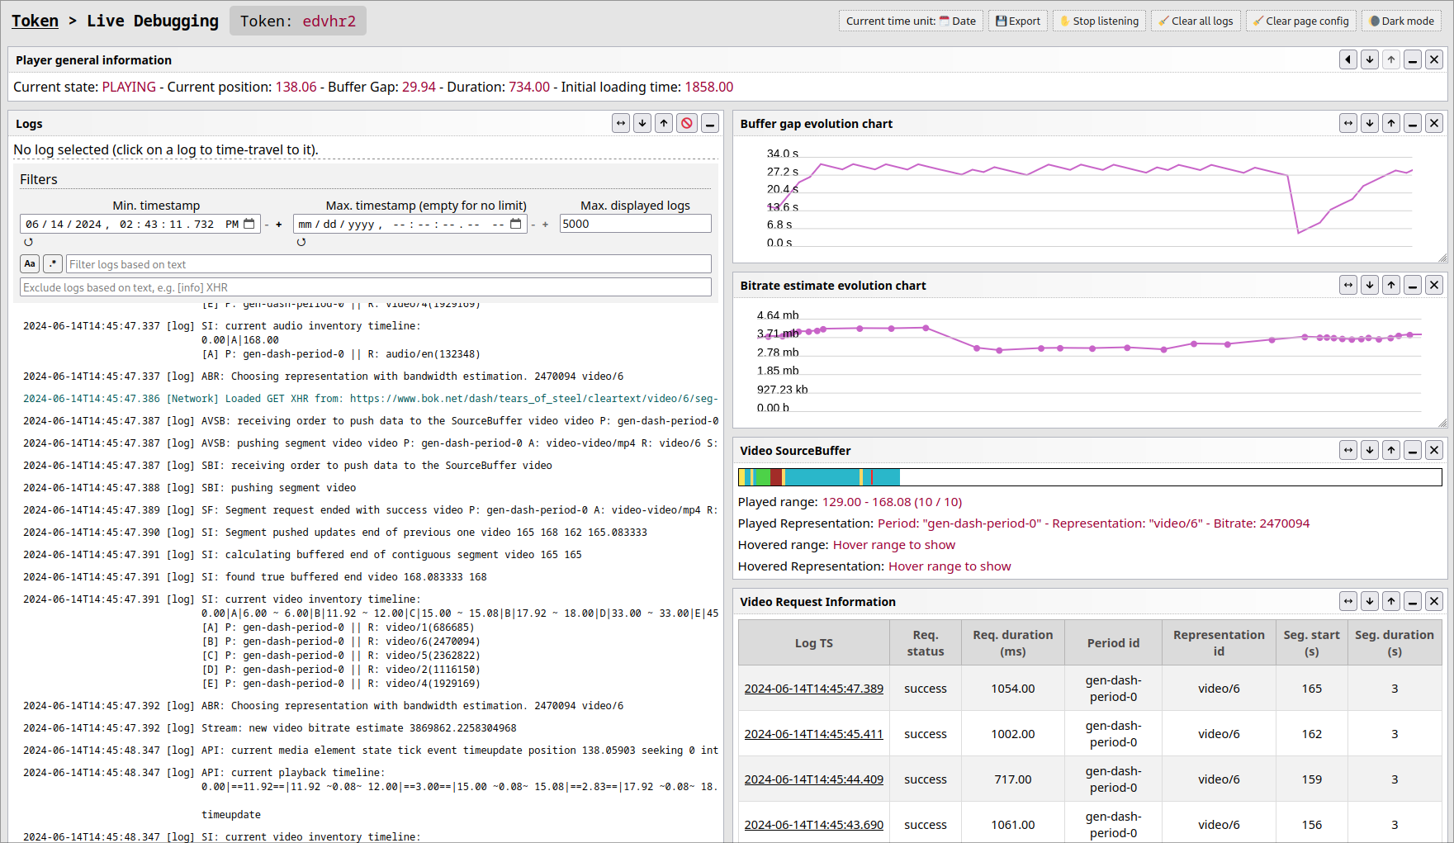Move the Logs panel down with arrow icon
The width and height of the screenshot is (1454, 843).
click(642, 124)
